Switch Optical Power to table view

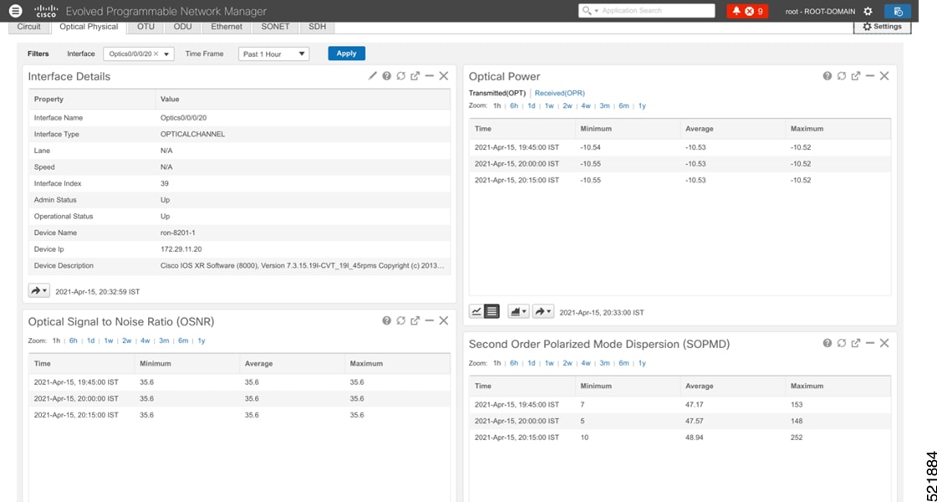[x=491, y=311]
